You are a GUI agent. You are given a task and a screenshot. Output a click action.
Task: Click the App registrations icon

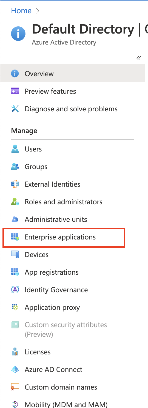pyautogui.click(x=15, y=272)
